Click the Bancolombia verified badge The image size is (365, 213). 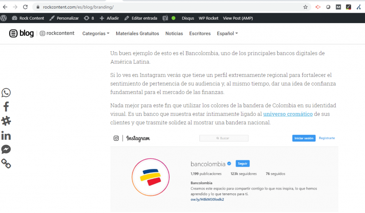[229, 164]
